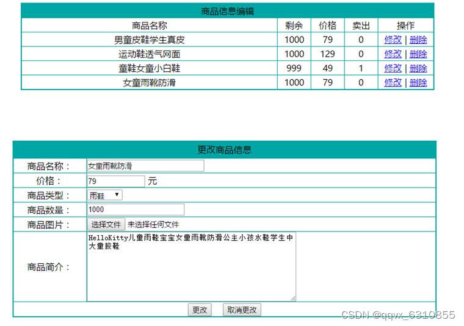The height and width of the screenshot is (326, 464).
Task: Click the 价格 column header
Action: (328, 26)
